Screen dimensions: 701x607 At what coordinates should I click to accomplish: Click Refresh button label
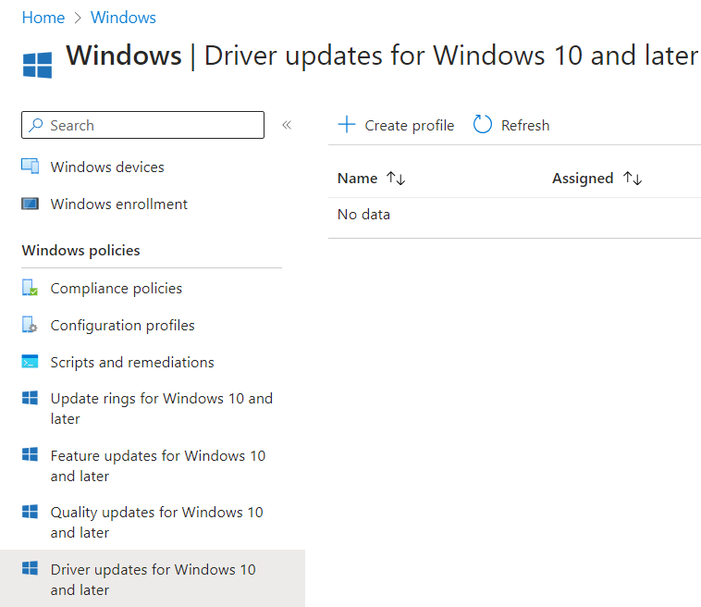click(x=525, y=126)
